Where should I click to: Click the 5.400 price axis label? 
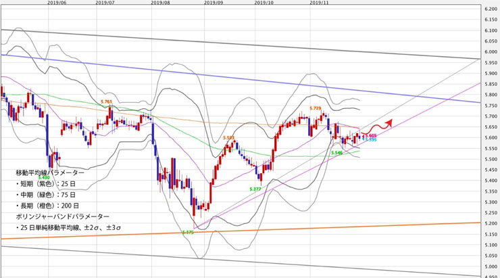coord(491,181)
